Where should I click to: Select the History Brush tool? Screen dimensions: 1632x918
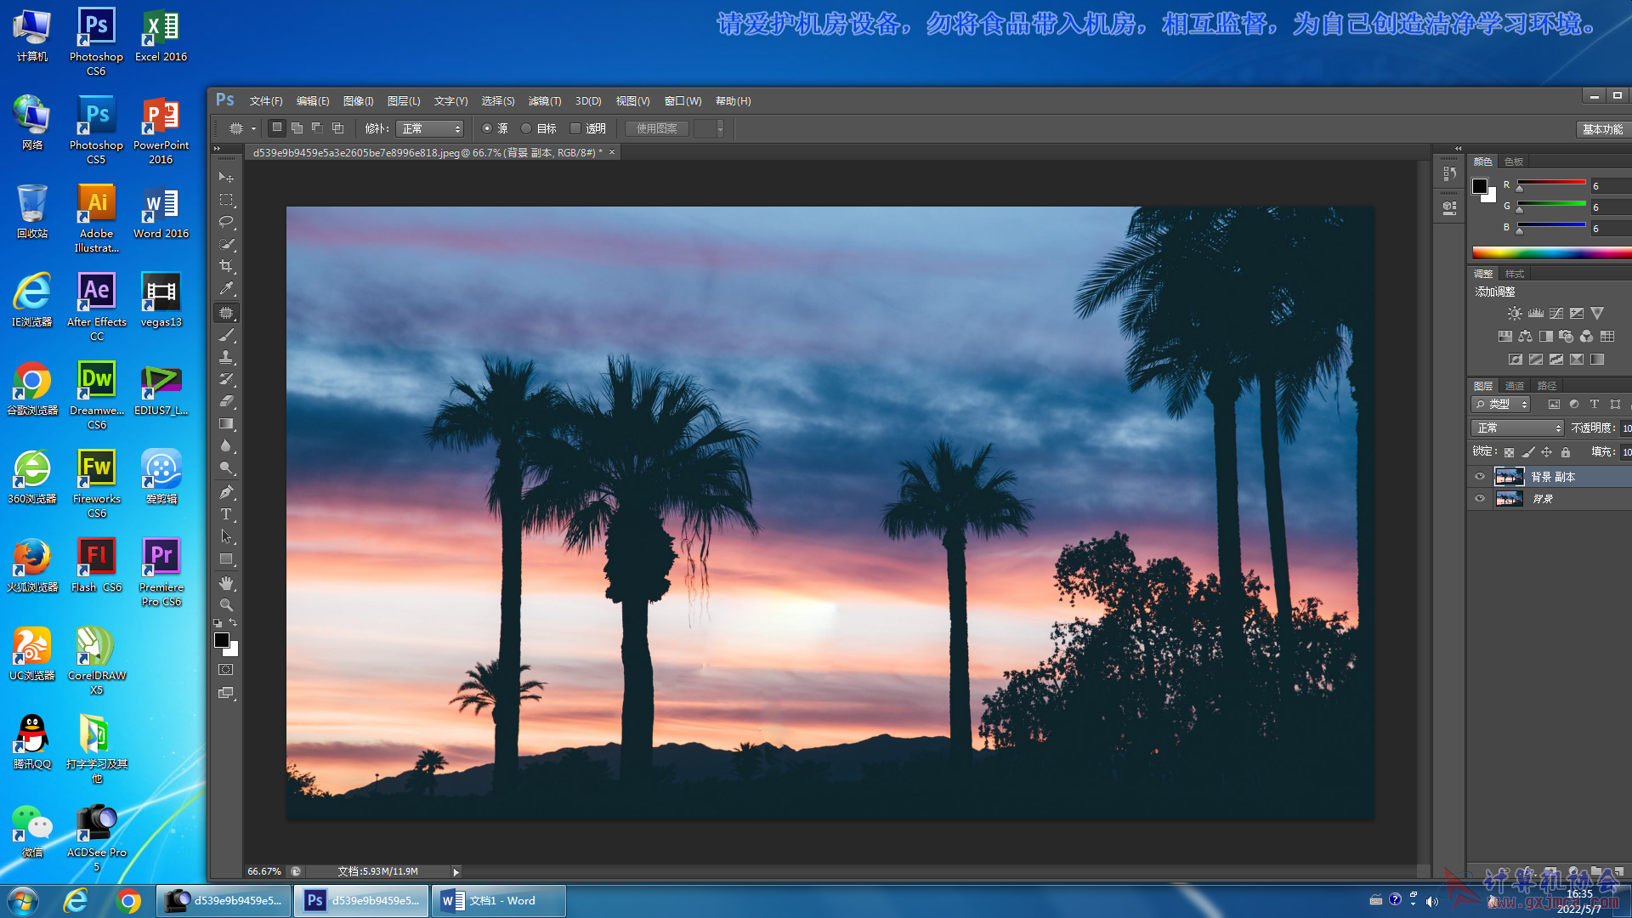(x=226, y=379)
